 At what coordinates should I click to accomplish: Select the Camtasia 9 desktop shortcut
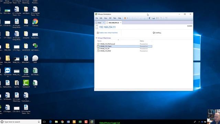(26, 84)
